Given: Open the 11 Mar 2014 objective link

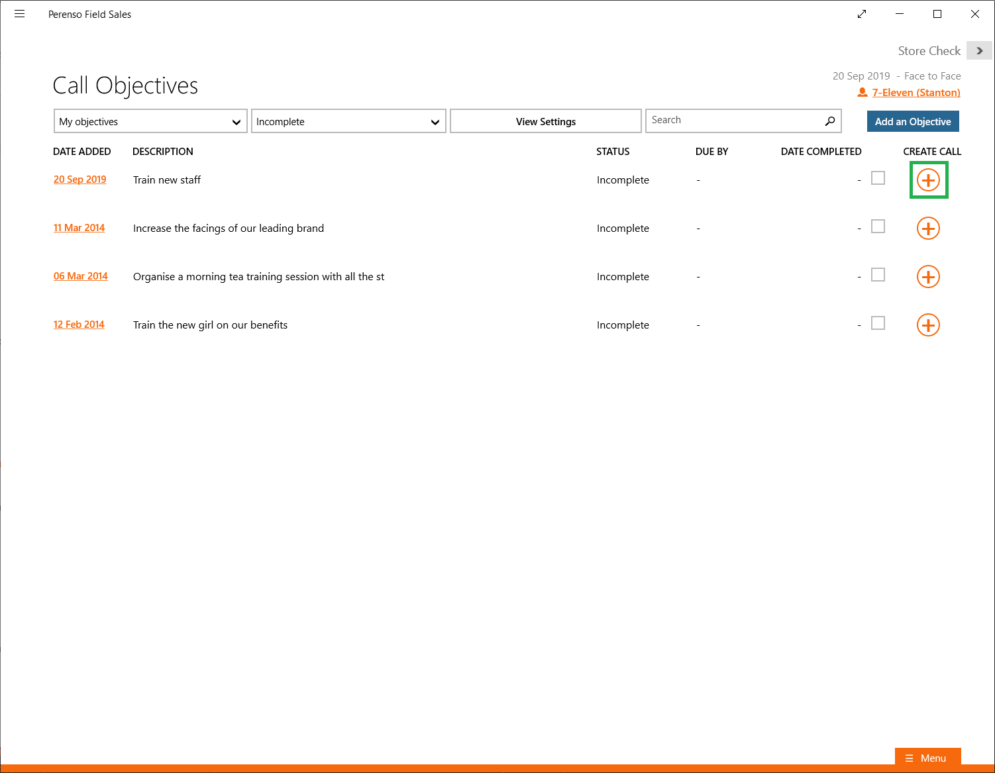Looking at the screenshot, I should click(x=79, y=228).
